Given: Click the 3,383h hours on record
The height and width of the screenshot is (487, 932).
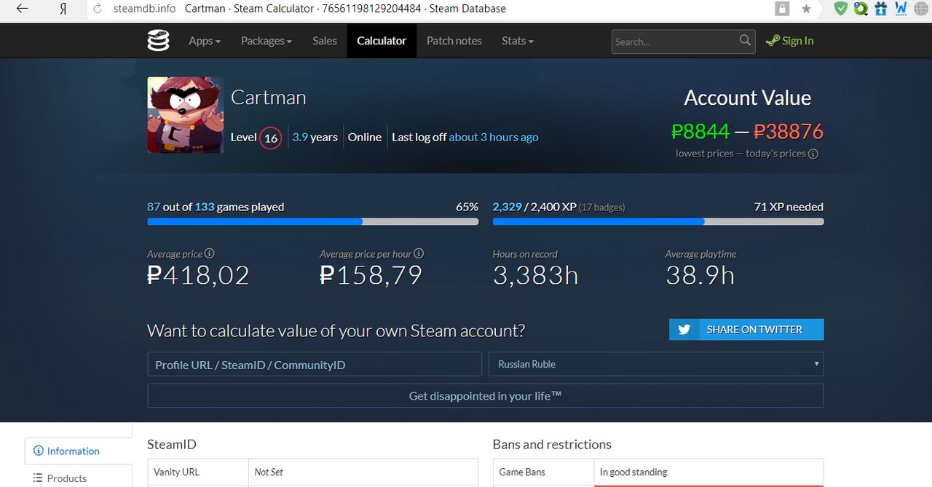Looking at the screenshot, I should 536,275.
